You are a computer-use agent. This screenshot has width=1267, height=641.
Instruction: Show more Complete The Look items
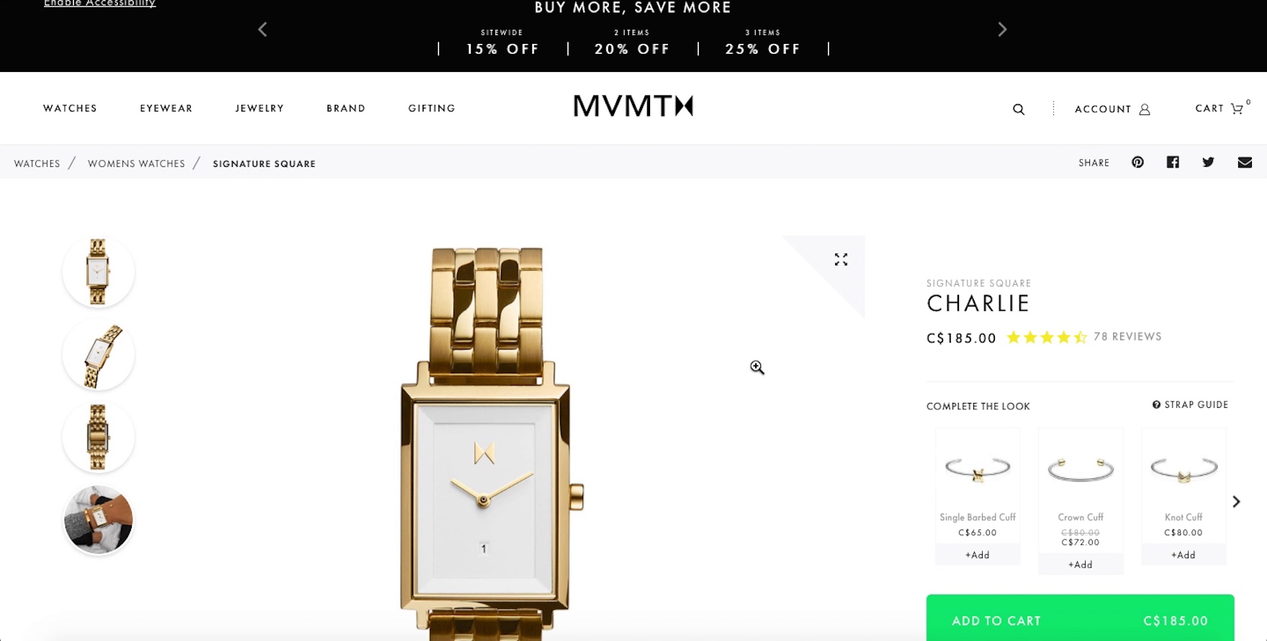pos(1236,501)
